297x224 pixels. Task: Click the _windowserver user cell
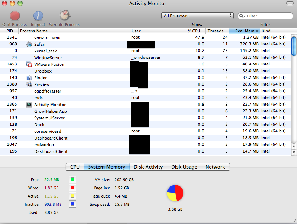[x=146, y=57]
